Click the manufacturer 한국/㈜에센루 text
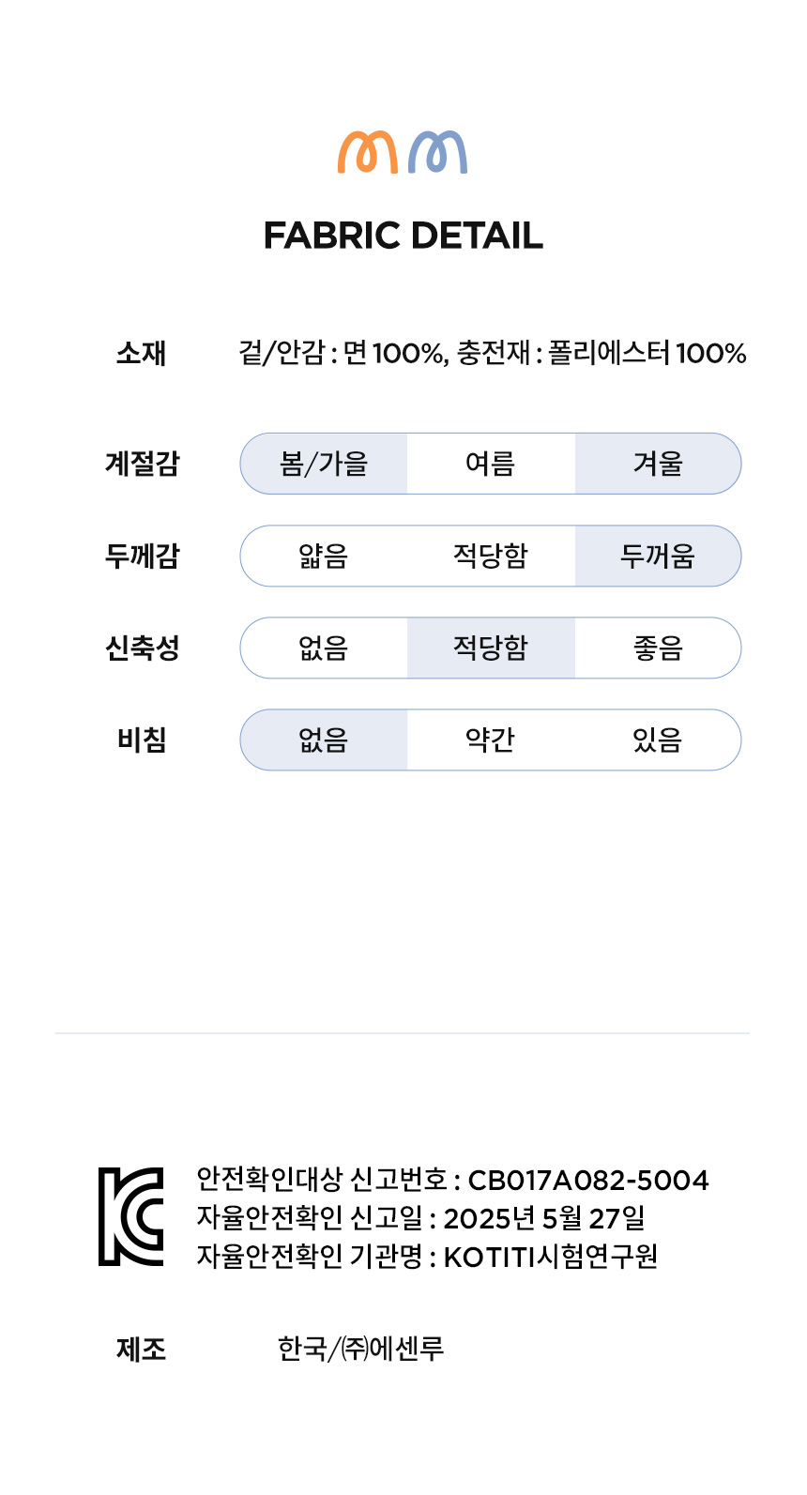 360,1349
